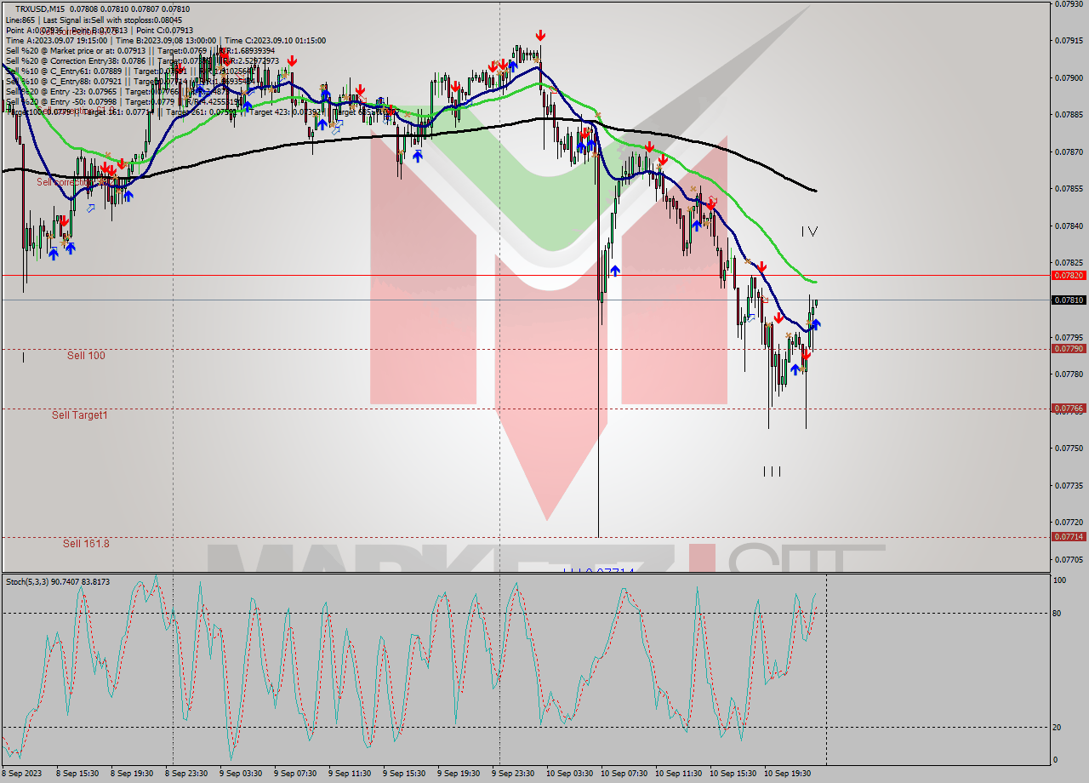
Task: Click the '8 Sep 15:30' time axis label
Action: coord(77,774)
